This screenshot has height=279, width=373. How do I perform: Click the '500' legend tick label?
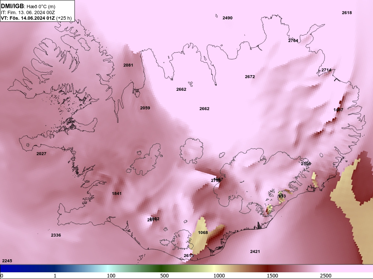(164, 276)
